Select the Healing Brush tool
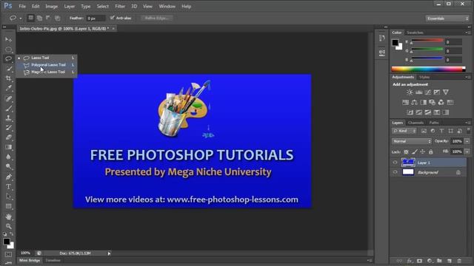The width and height of the screenshot is (474, 266). (x=8, y=98)
